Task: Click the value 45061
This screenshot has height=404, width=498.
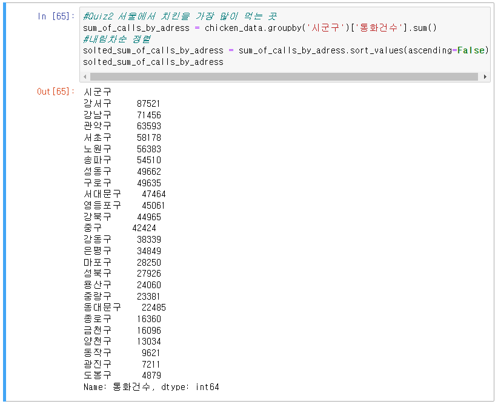Action: tap(153, 206)
